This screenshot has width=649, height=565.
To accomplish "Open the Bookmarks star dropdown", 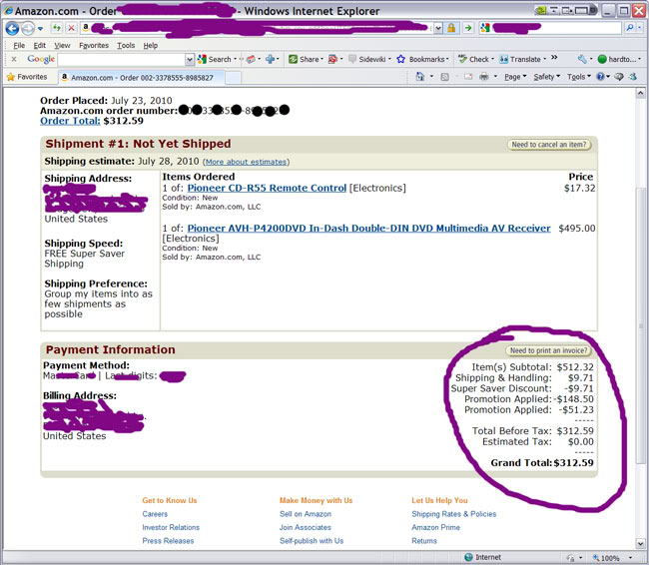I will pyautogui.click(x=422, y=59).
